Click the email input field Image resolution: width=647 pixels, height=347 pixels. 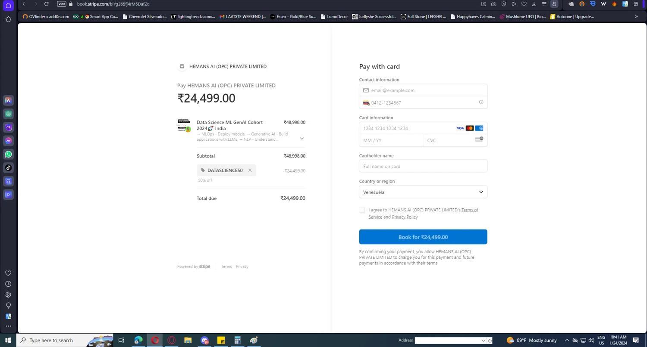[x=423, y=90]
